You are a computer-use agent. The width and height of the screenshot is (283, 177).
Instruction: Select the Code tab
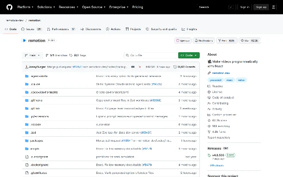coord(11,29)
